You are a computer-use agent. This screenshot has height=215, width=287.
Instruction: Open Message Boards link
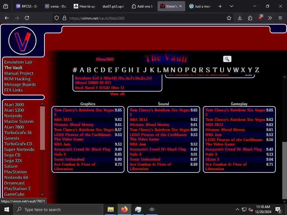point(20,85)
